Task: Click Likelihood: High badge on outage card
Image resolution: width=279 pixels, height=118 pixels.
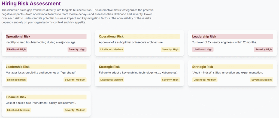Action: pyautogui.click(x=16, y=49)
